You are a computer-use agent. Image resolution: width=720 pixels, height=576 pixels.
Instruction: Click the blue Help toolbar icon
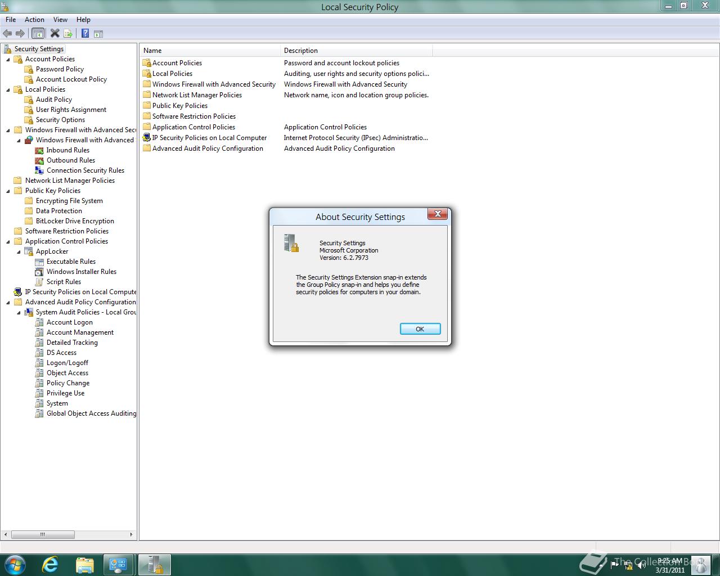point(85,34)
